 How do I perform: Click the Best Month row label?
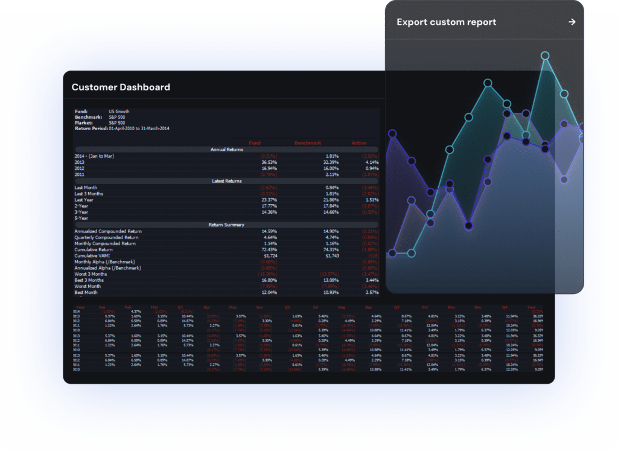coord(86,292)
